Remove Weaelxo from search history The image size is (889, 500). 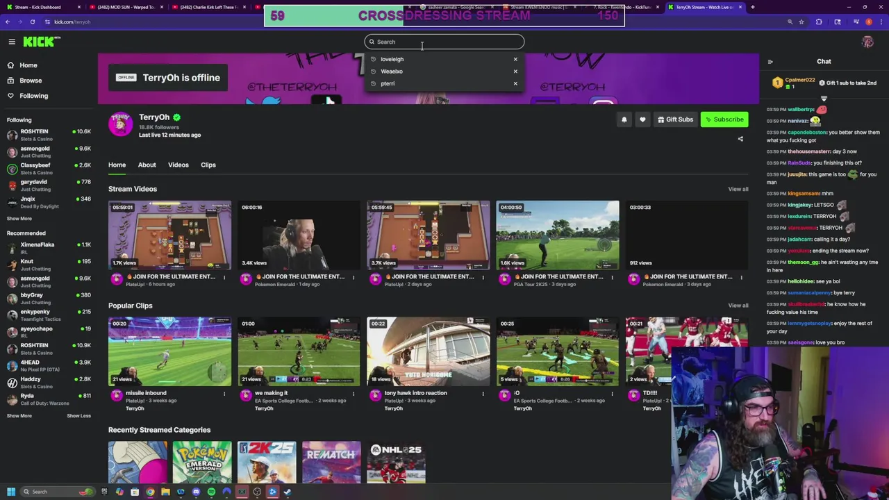pyautogui.click(x=515, y=71)
